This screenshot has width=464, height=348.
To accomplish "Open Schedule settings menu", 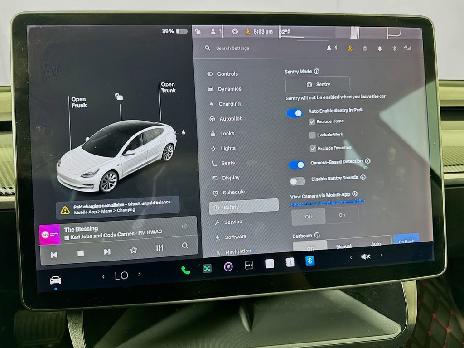I will 229,192.
